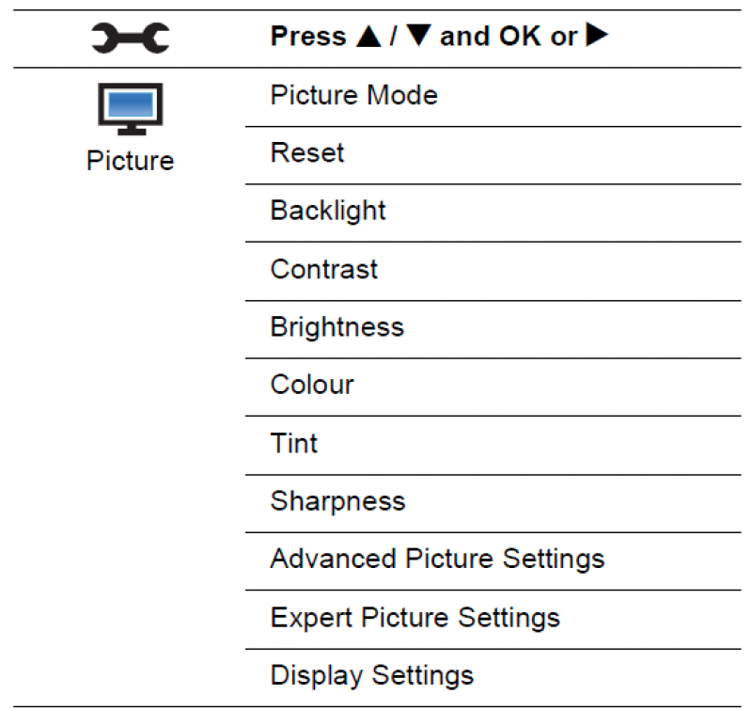Viewport: 752px width, 710px height.
Task: Expand Expert Picture Settings submenu
Action: pyautogui.click(x=493, y=620)
